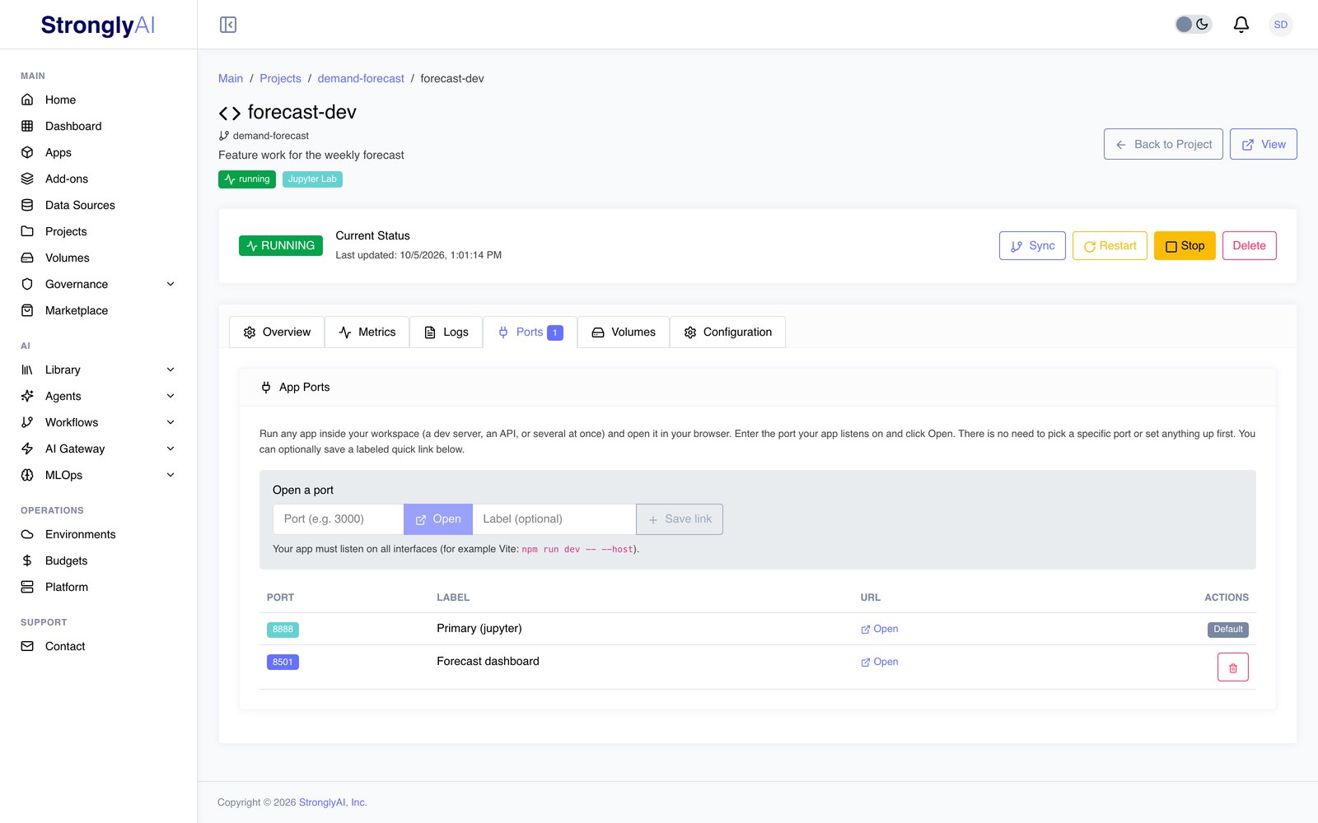The height and width of the screenshot is (823, 1318).
Task: Expand the Governance menu chevron
Action: click(171, 284)
